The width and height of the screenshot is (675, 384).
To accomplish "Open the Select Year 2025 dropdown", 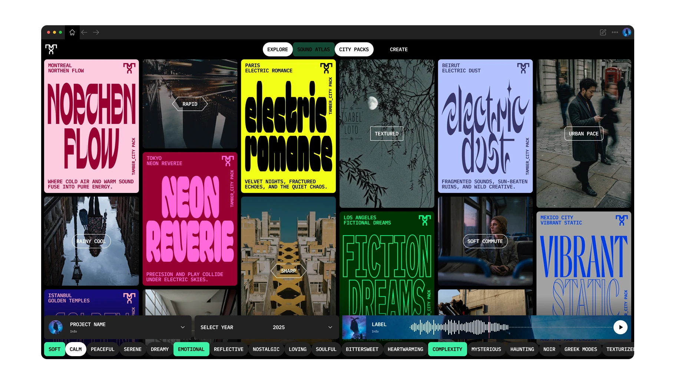I will pos(267,327).
